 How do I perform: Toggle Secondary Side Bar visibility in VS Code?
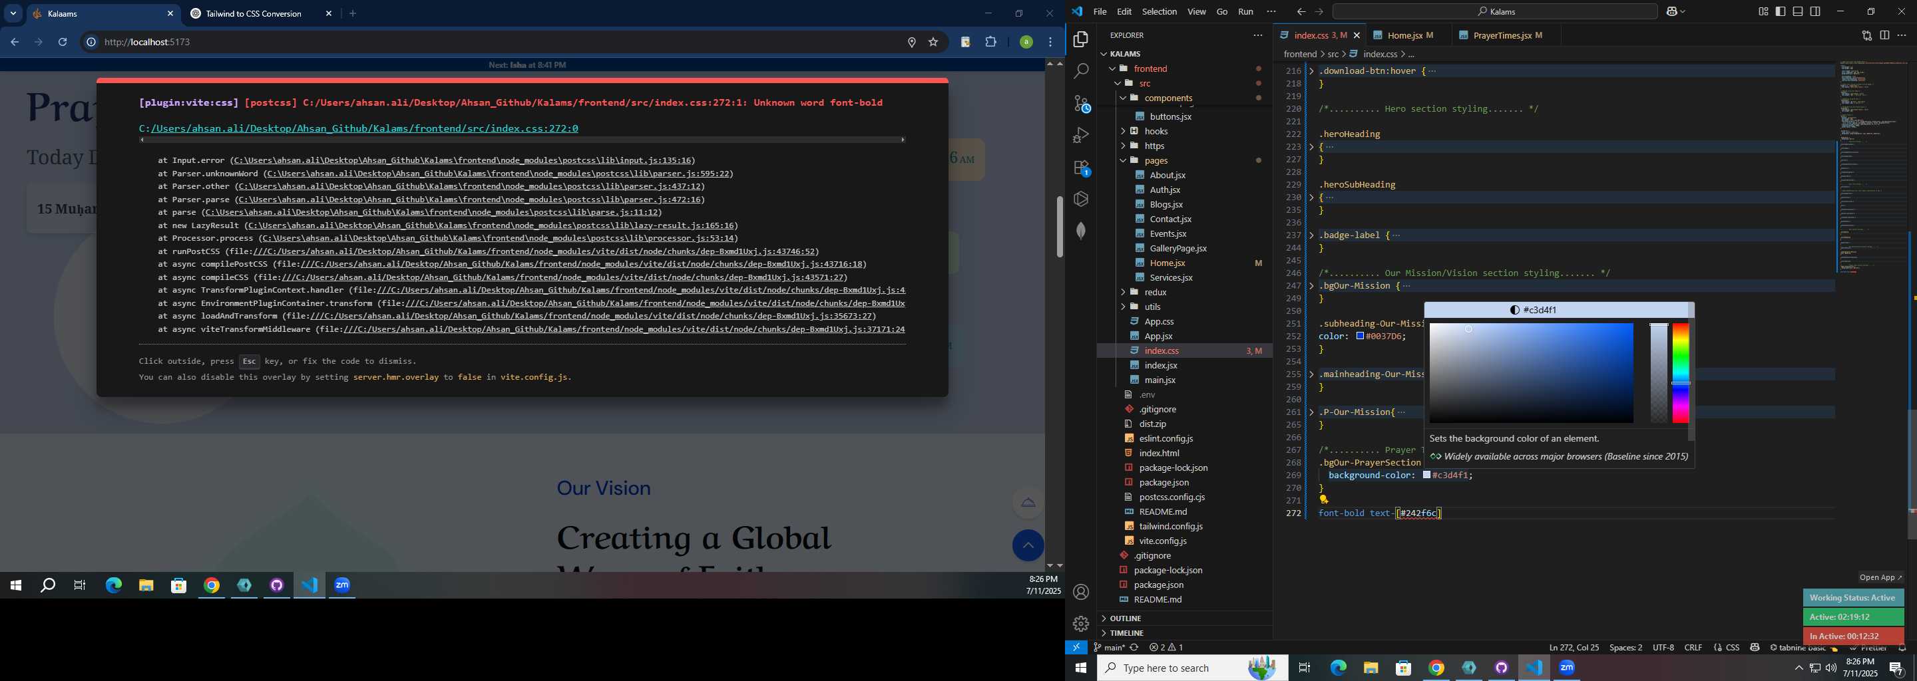coord(1815,11)
